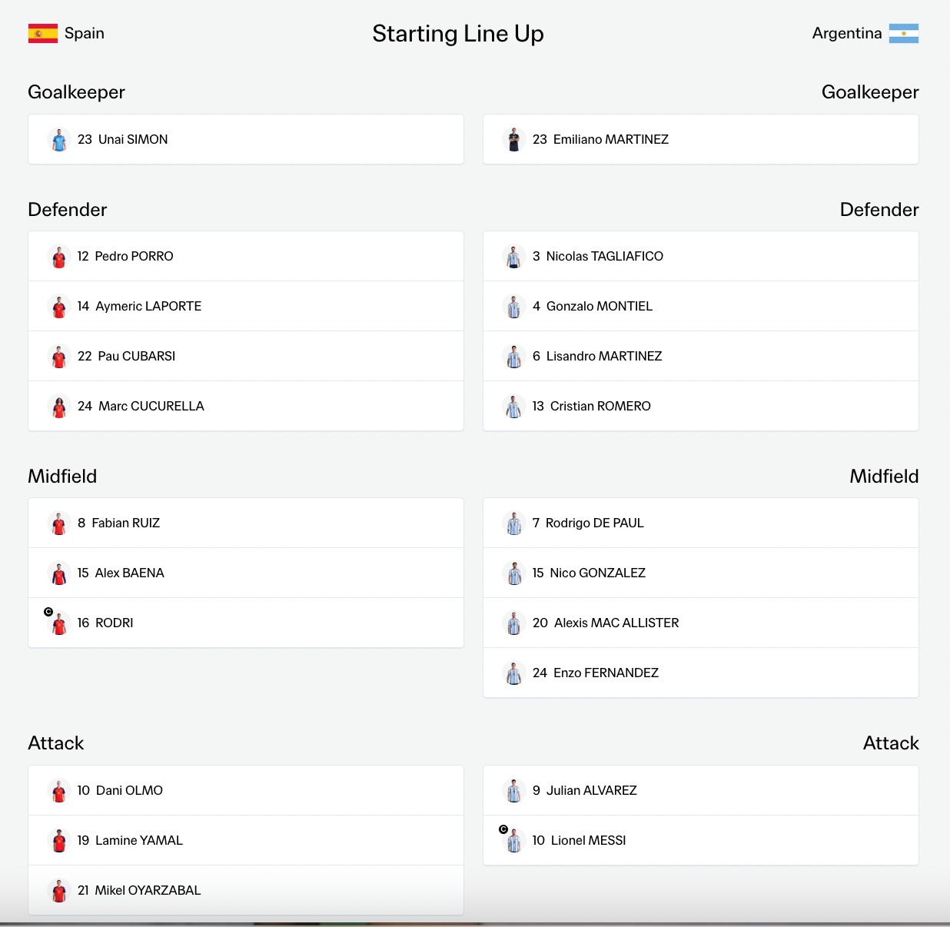Open Pau Cubarsi's player row

point(246,356)
